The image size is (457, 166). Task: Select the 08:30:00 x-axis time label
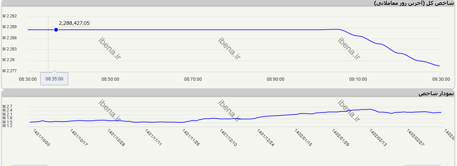tap(28, 79)
